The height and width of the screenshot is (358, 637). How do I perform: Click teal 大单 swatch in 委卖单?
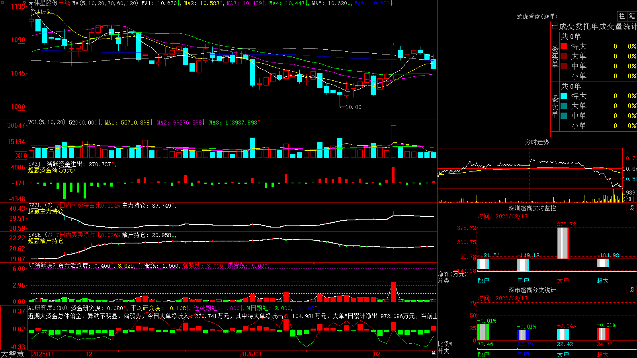coord(564,106)
